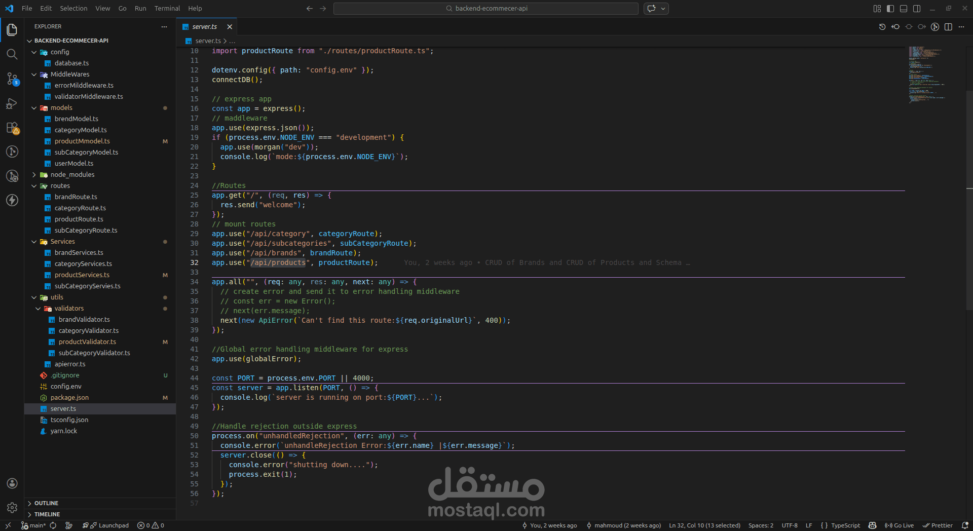The image size is (973, 531).
Task: Synchronize changes from the status bar
Action: (53, 525)
